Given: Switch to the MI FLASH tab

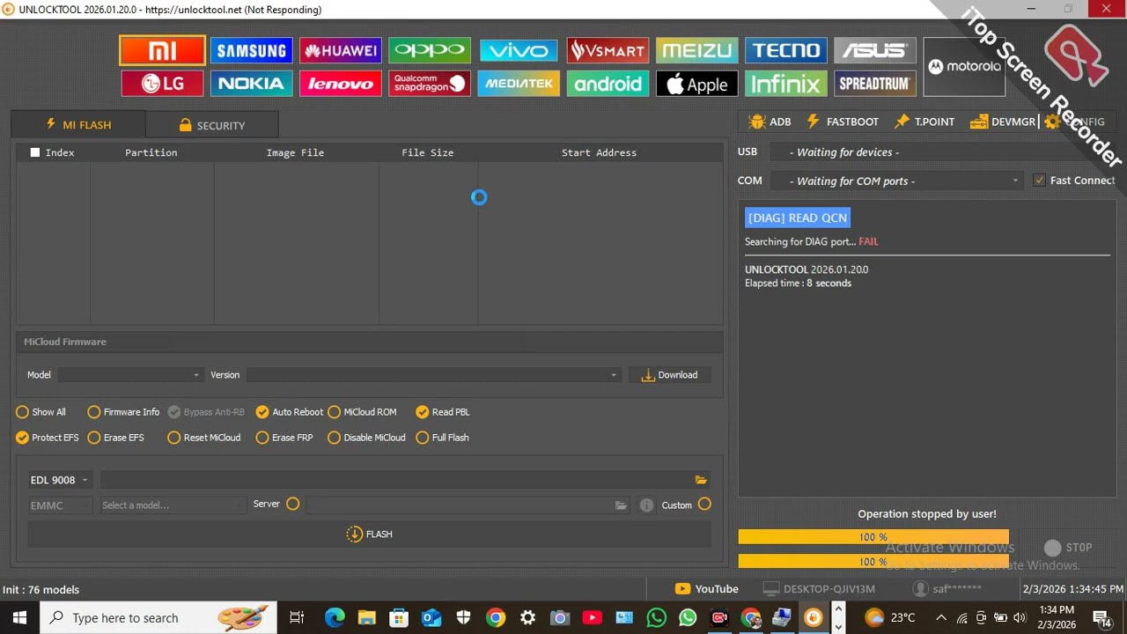Looking at the screenshot, I should pyautogui.click(x=78, y=125).
